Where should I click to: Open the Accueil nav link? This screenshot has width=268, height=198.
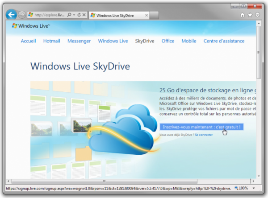tap(29, 41)
